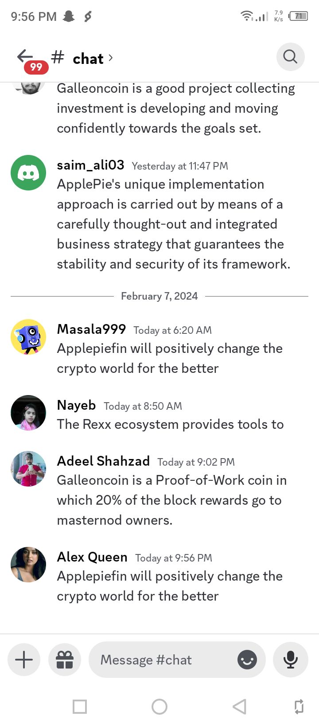Tap the username Nayeb
The height and width of the screenshot is (728, 319).
(x=76, y=405)
